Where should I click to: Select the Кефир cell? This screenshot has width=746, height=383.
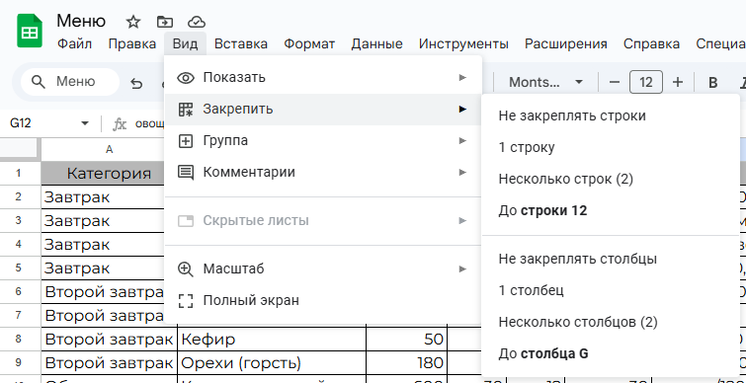pyautogui.click(x=272, y=340)
